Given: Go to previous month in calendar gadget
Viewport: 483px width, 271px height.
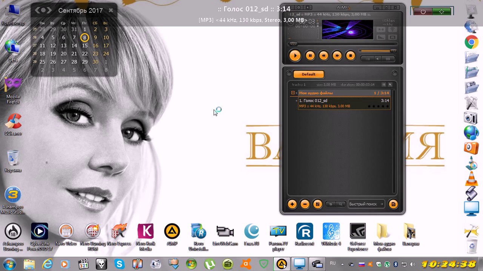Looking at the screenshot, I should point(38,11).
